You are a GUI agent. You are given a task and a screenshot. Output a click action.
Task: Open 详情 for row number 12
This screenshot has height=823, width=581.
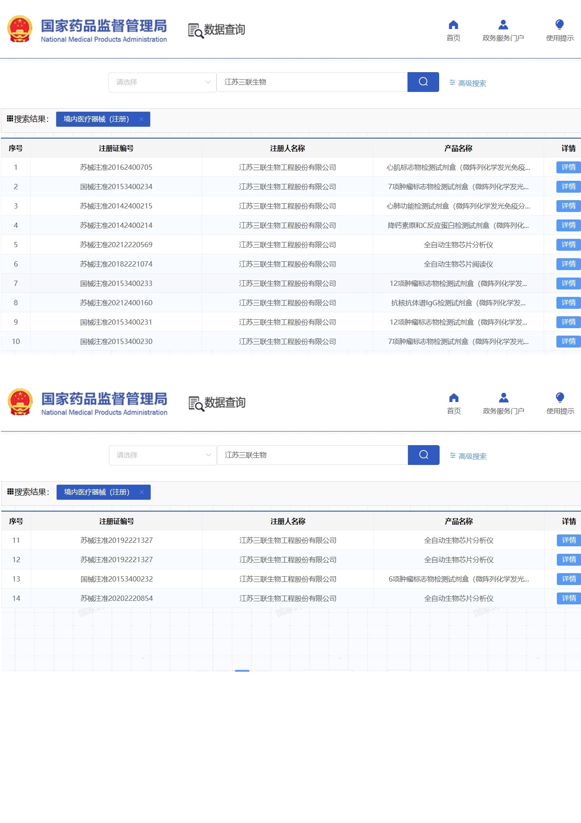coord(569,560)
